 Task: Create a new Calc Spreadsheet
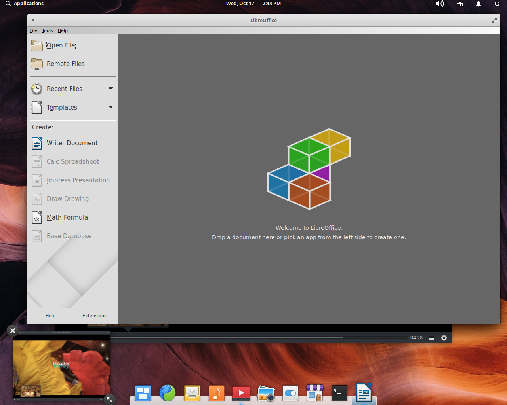(x=66, y=162)
